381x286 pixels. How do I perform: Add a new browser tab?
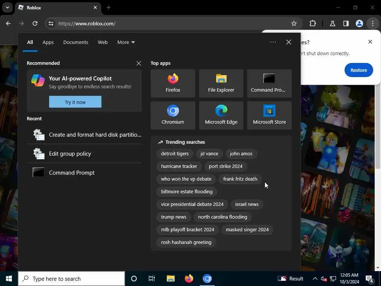109,7
